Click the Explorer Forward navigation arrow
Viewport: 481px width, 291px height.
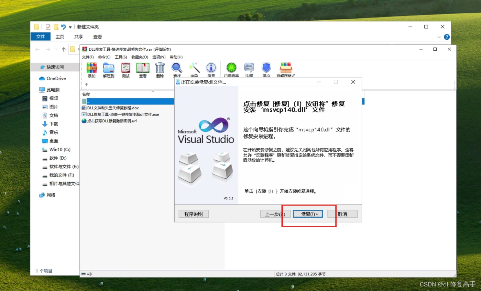tap(48, 49)
